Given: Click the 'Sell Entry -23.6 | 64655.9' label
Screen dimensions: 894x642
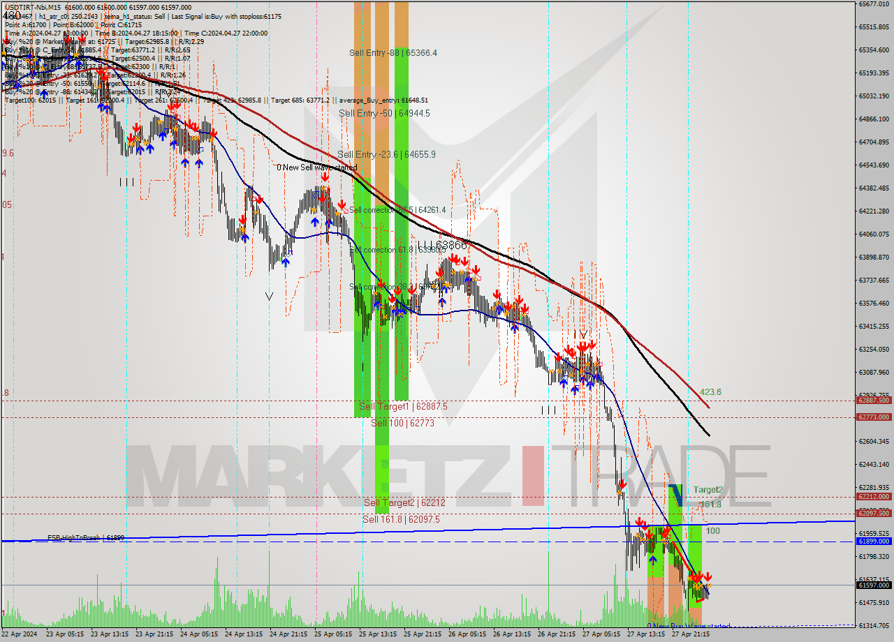Looking at the screenshot, I should [386, 154].
